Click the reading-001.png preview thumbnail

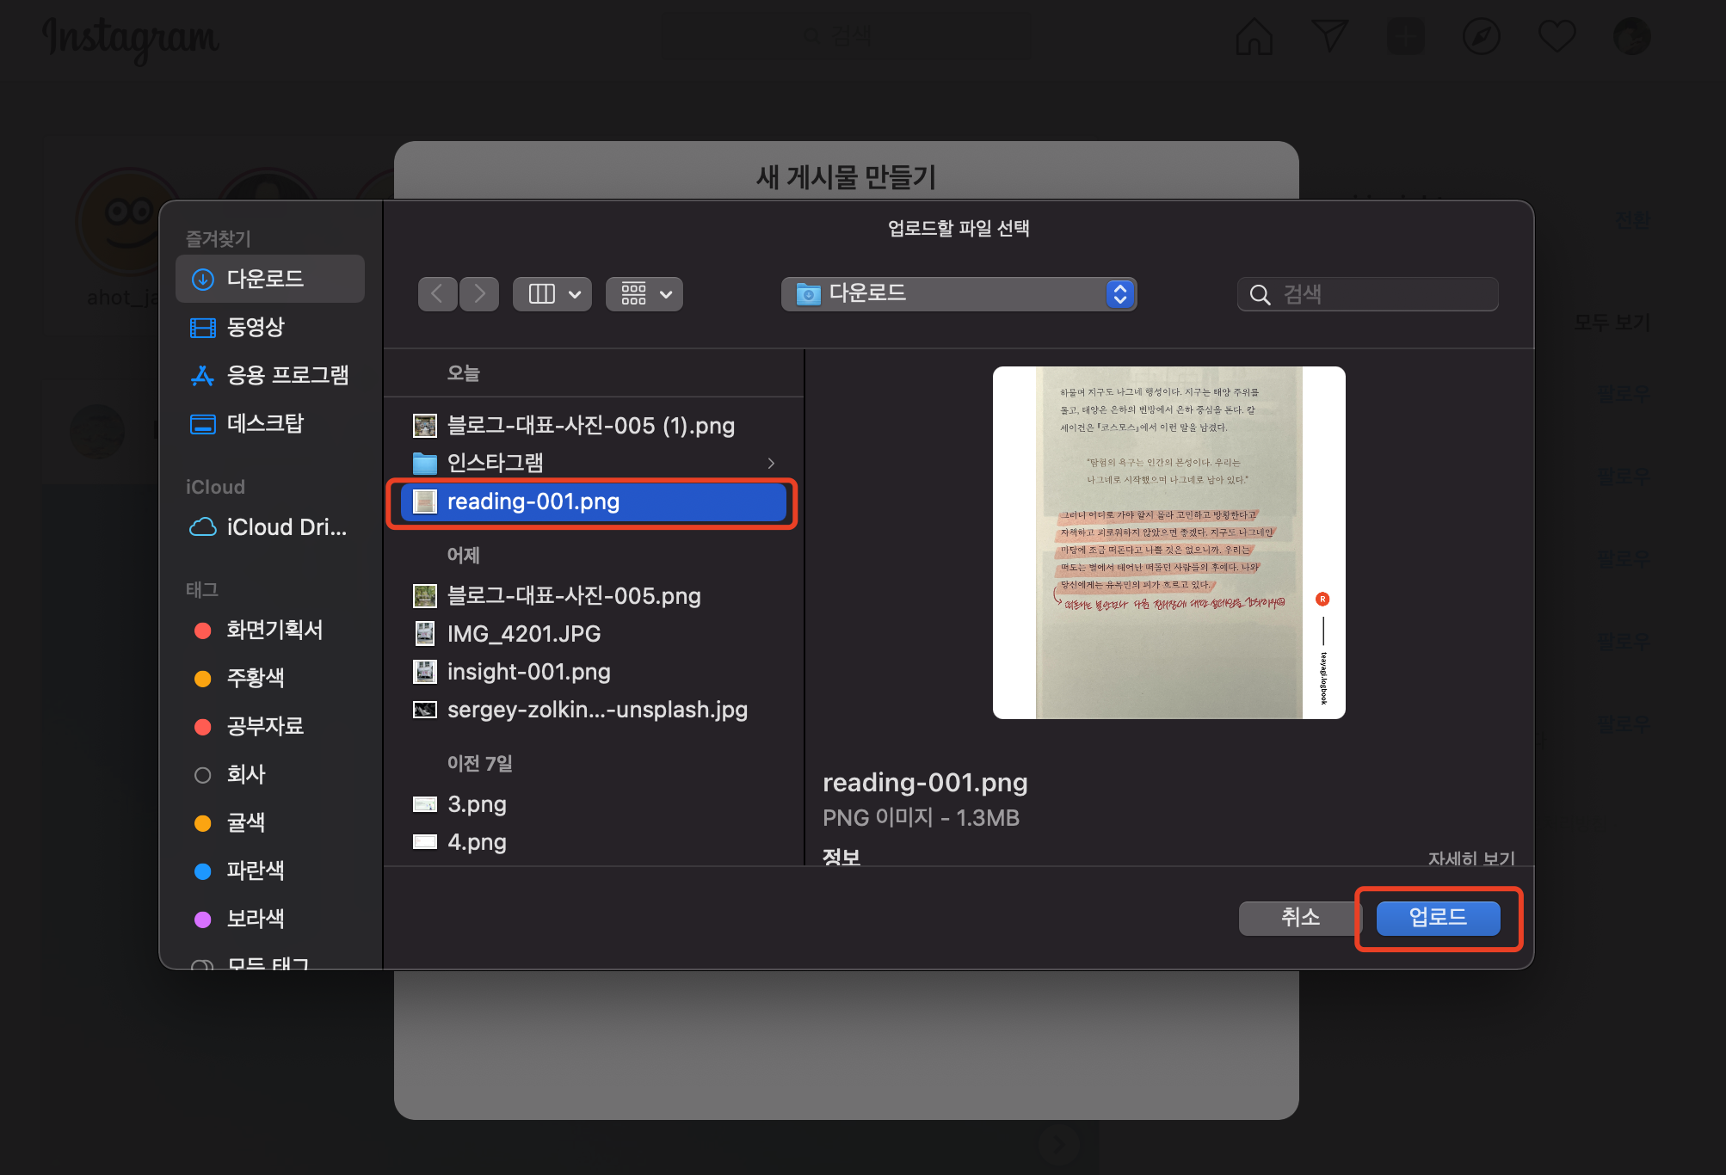pyautogui.click(x=1168, y=542)
